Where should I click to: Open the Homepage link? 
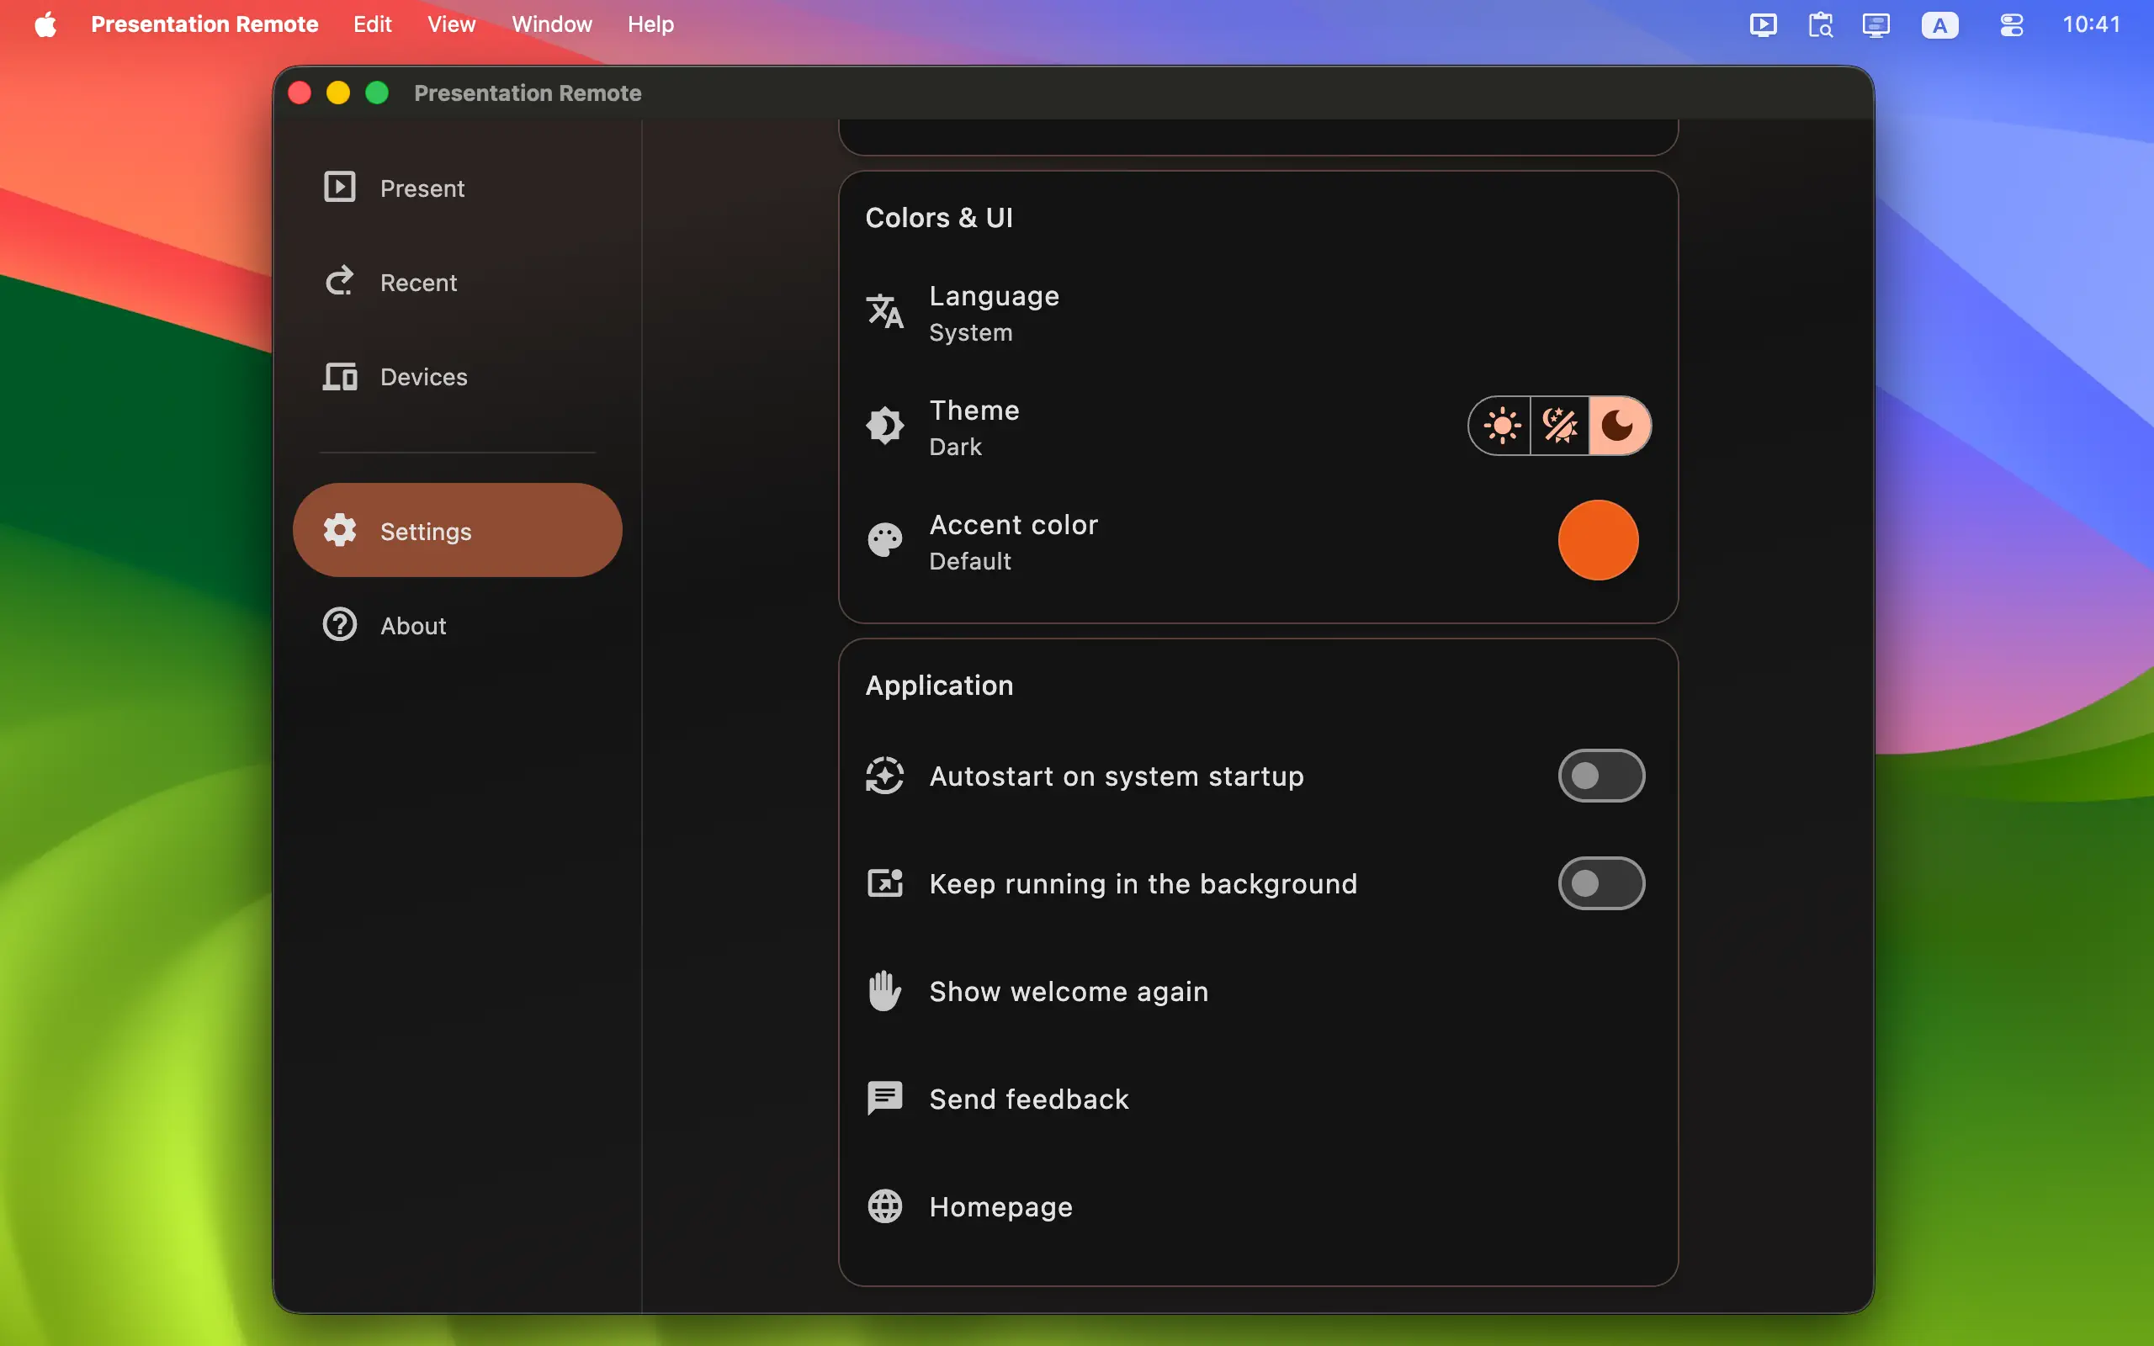click(x=1259, y=1206)
